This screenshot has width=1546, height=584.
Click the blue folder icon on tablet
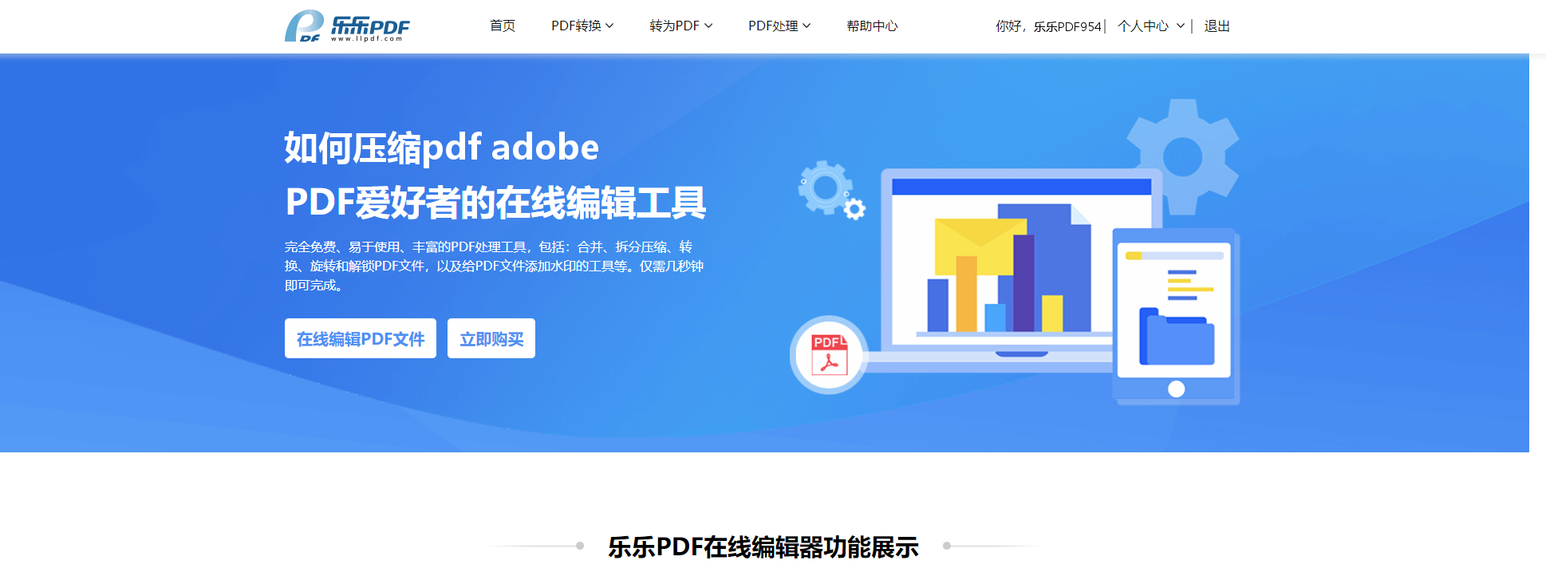pyautogui.click(x=1177, y=337)
